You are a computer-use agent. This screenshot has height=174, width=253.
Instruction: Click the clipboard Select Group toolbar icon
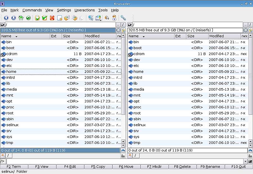coord(37,18)
